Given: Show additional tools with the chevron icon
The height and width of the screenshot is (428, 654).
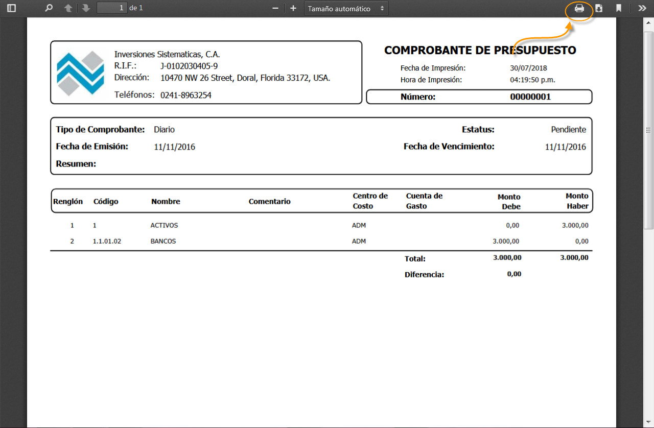Looking at the screenshot, I should [x=642, y=8].
